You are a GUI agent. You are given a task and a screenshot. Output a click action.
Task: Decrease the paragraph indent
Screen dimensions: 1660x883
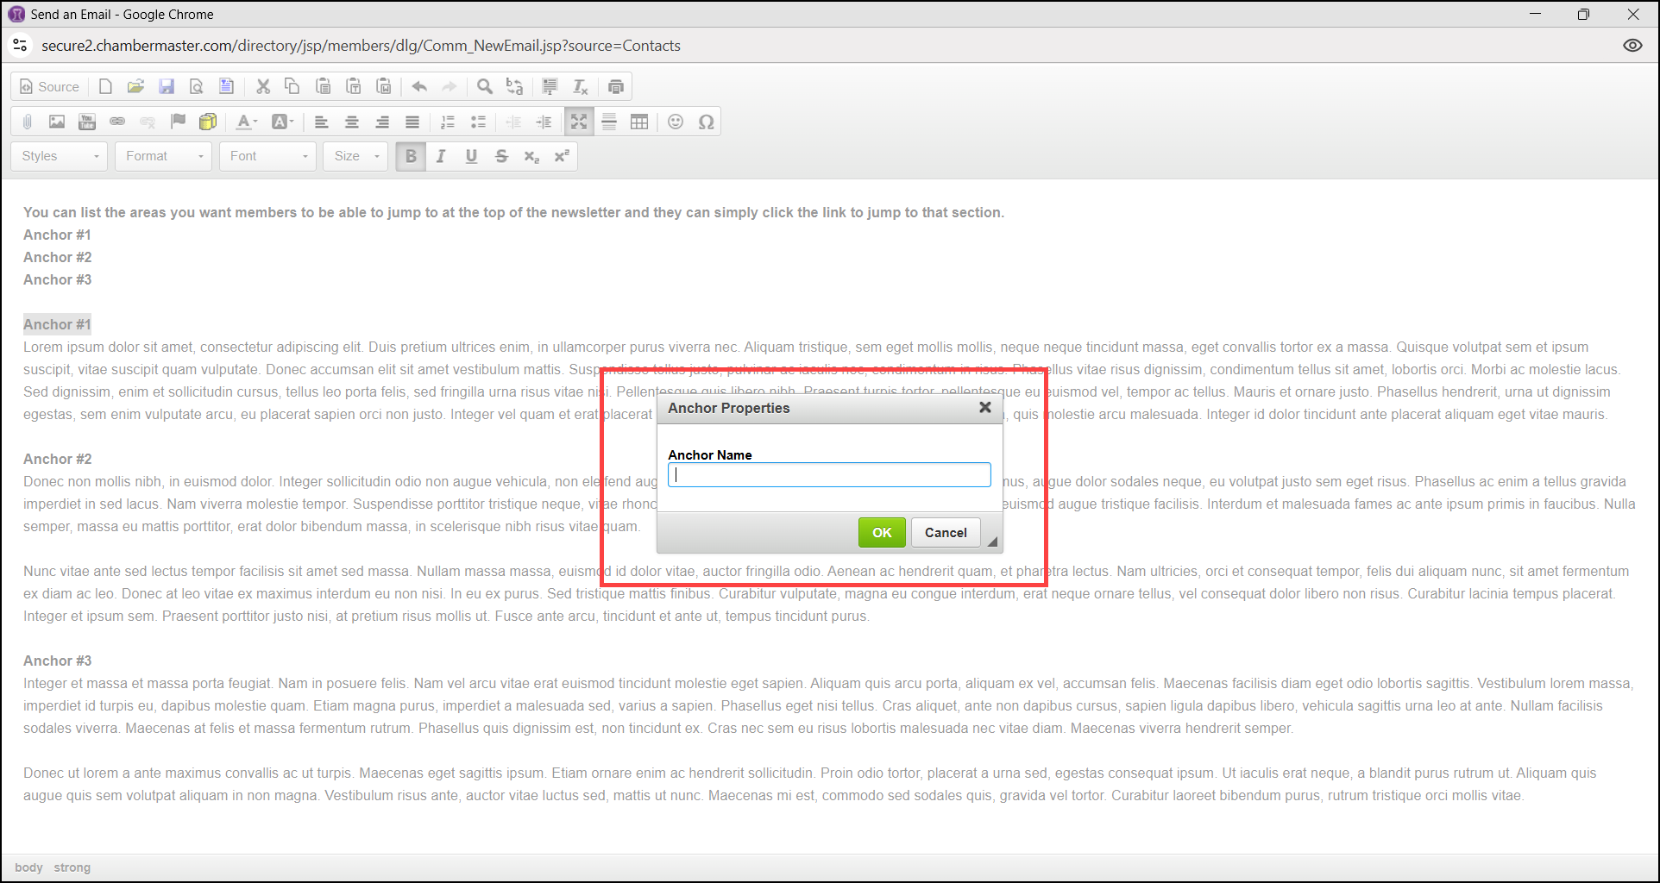tap(513, 122)
